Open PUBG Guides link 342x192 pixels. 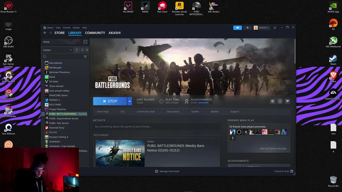(195, 112)
